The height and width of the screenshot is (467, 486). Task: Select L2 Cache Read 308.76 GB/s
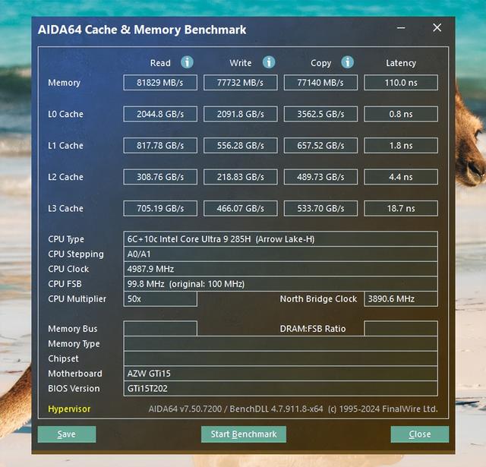click(160, 177)
